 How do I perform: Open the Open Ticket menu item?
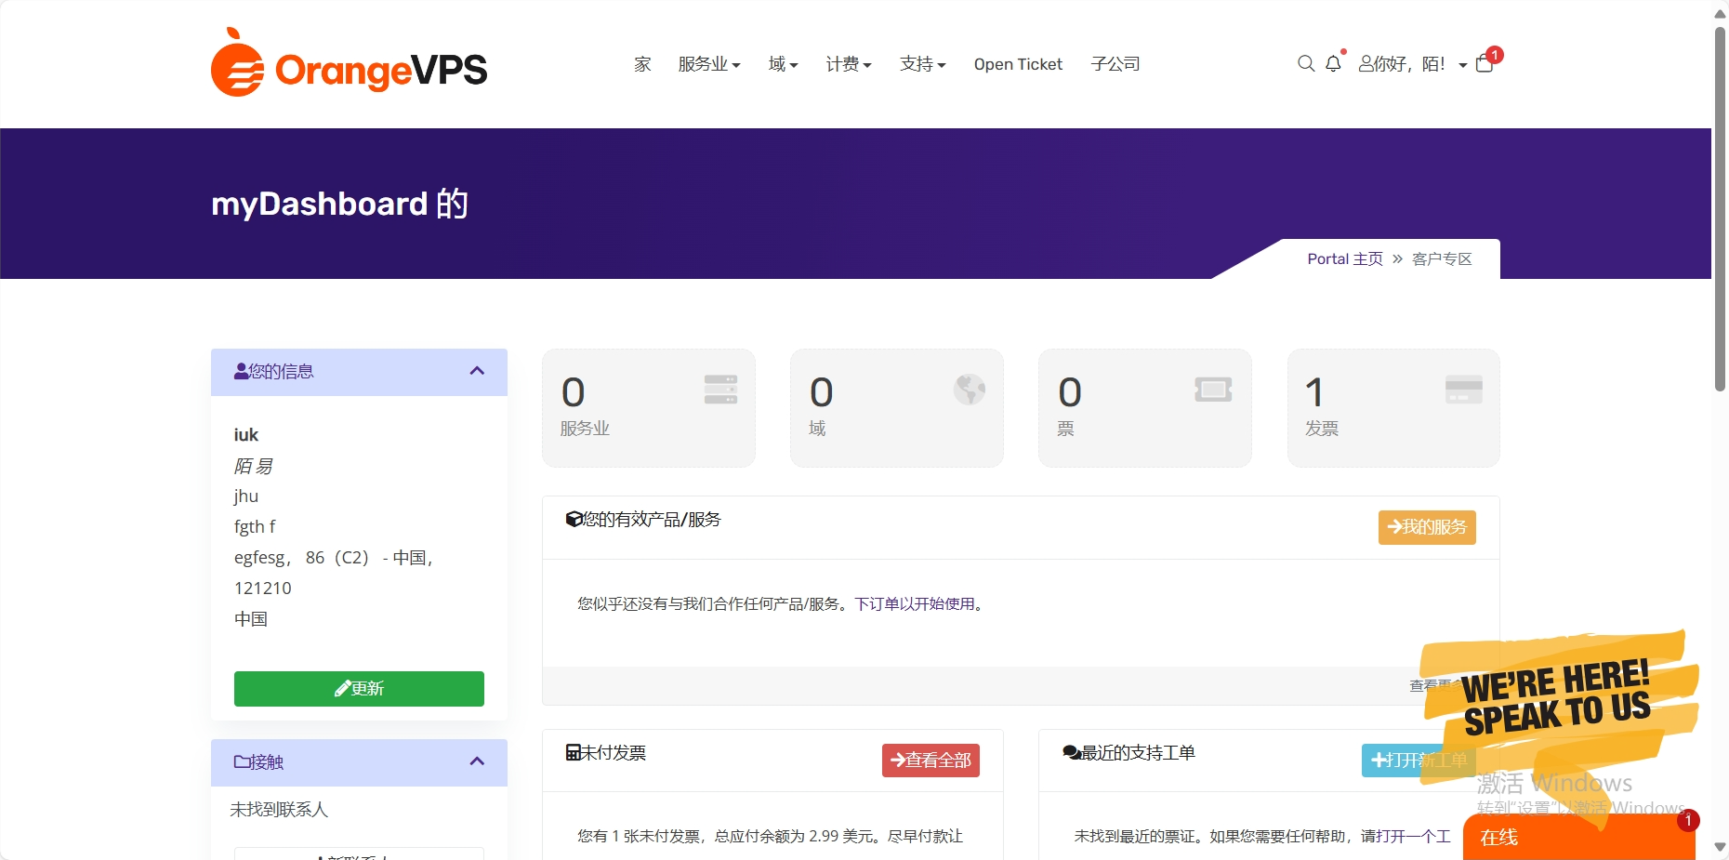1017,63
